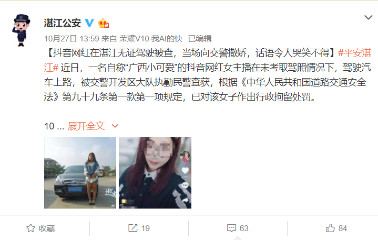Open the blurred-face selfie thumbnail

[x=155, y=172]
